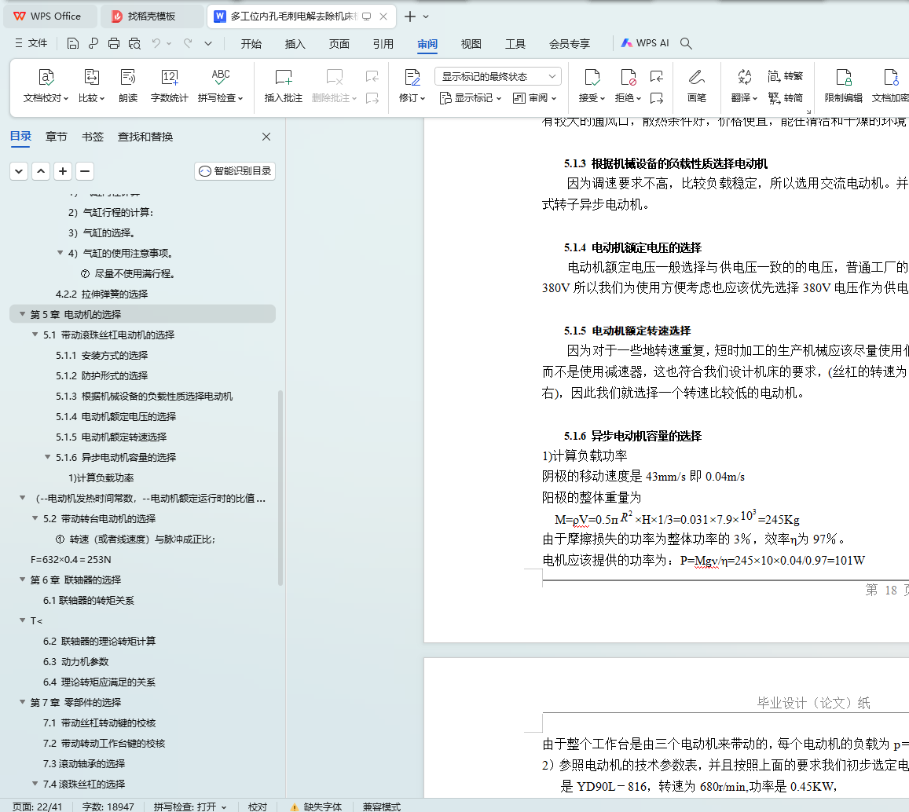The height and width of the screenshot is (812, 909).
Task: Collapse the 第 6 章 联轴器的选择 node
Action: 22,580
